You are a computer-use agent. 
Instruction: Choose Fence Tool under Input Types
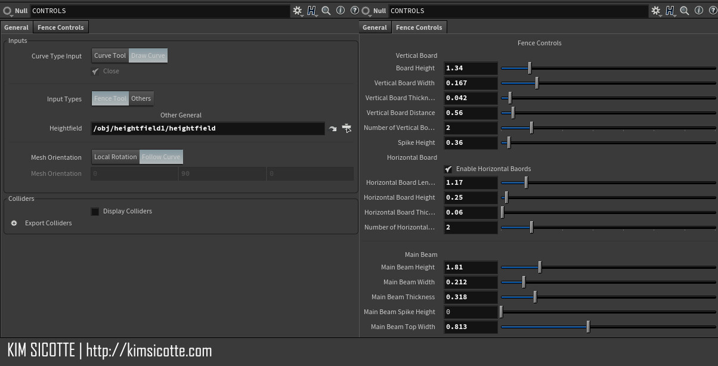tap(110, 98)
